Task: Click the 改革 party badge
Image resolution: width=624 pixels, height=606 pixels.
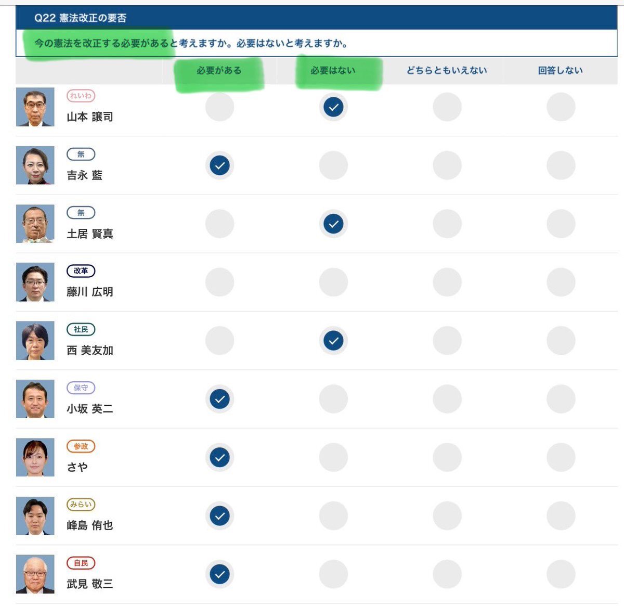Action: [81, 271]
